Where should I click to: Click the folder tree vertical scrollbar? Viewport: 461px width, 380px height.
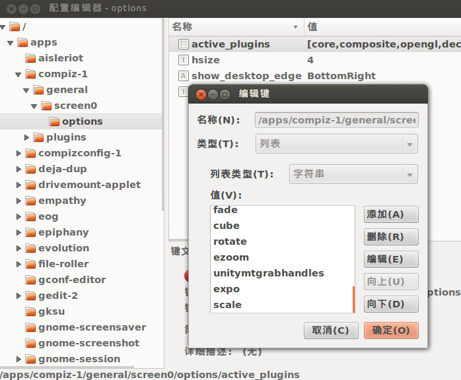tap(163, 115)
